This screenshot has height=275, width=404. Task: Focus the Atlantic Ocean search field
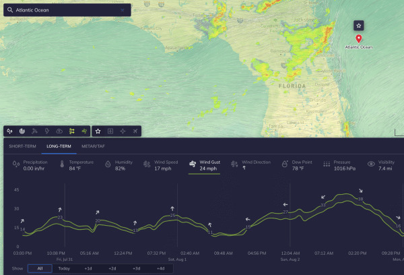67,10
